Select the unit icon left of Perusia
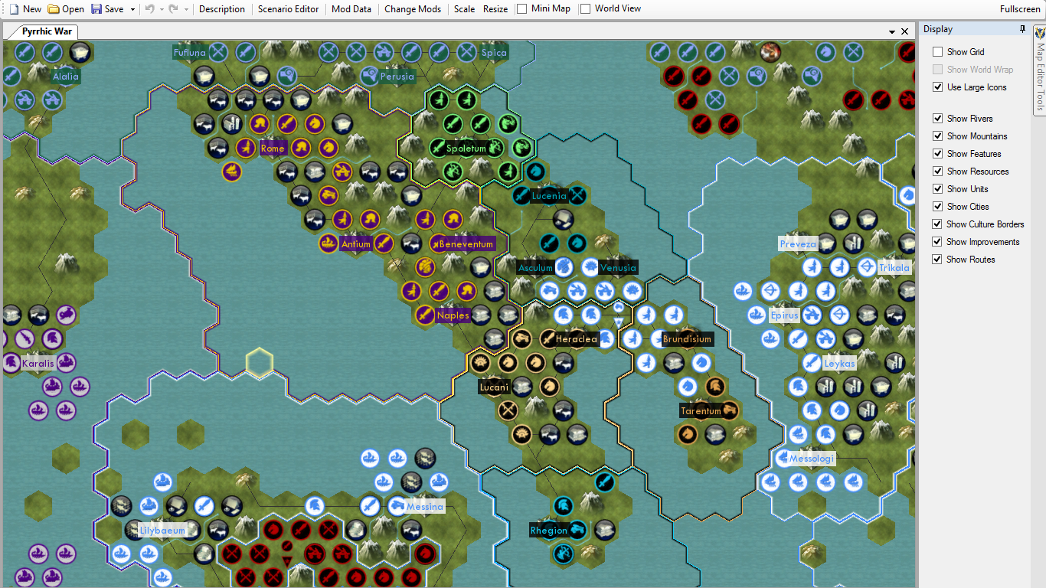This screenshot has height=588, width=1046. tap(369, 76)
